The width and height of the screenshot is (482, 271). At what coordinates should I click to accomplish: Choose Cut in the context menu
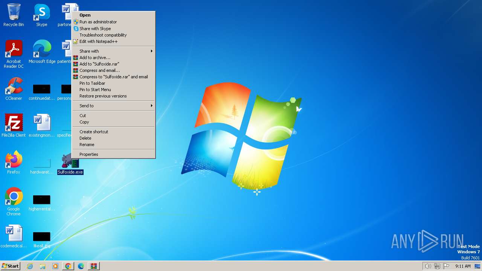[x=113, y=116]
